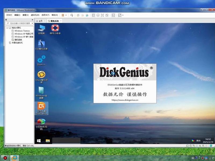
Task: Toggle the library sidebar view icon
Action: (x=93, y=15)
